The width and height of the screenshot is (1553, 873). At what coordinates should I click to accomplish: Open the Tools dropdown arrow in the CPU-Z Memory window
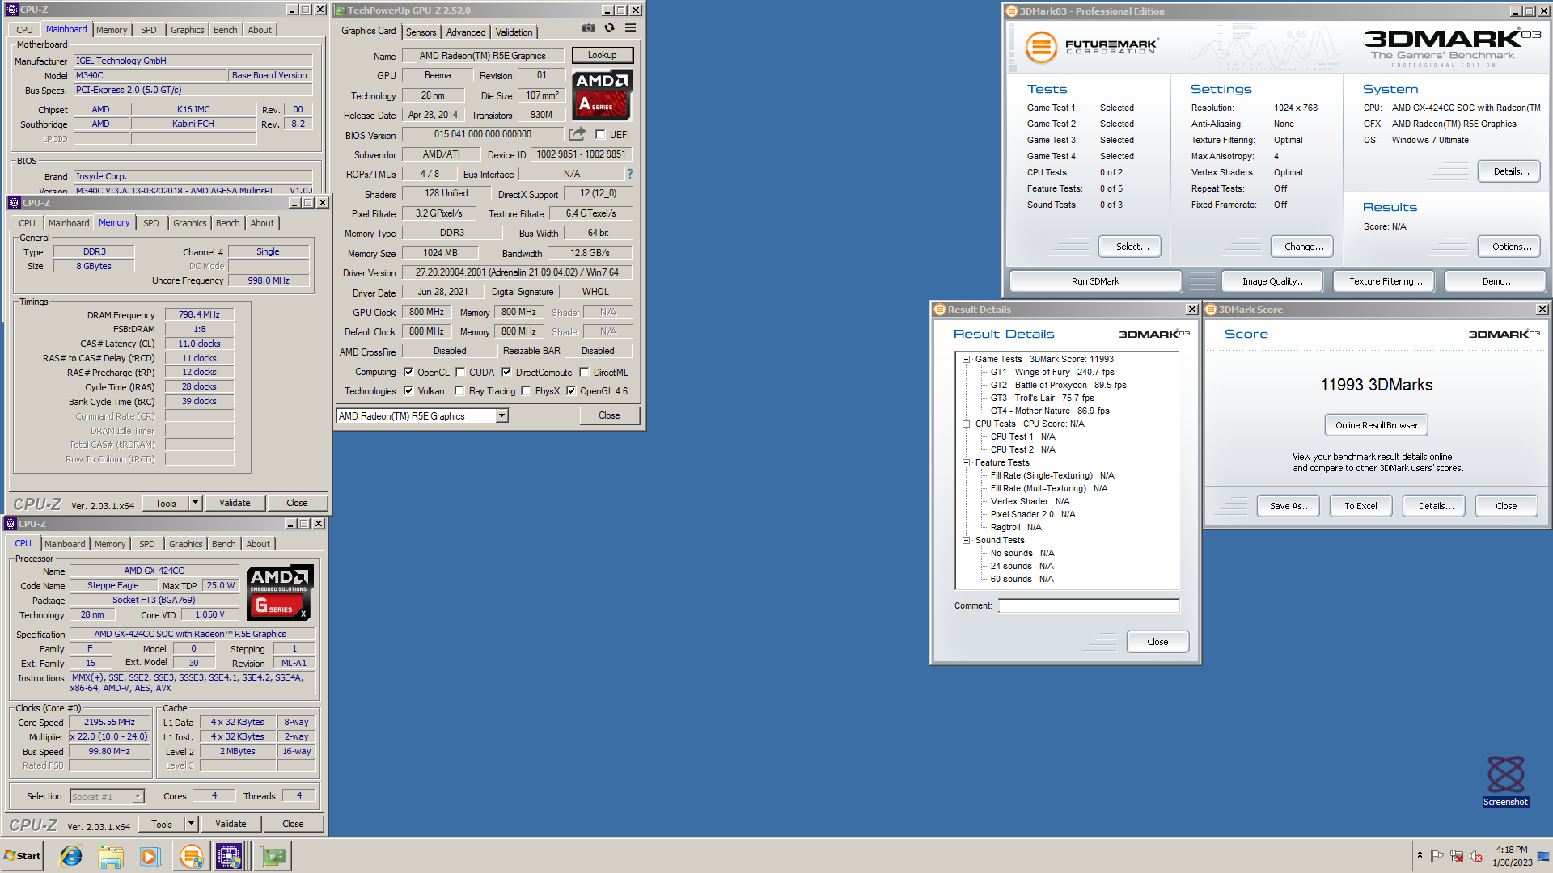point(195,503)
